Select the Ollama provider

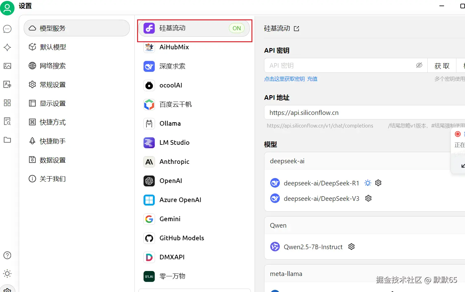pyautogui.click(x=194, y=124)
